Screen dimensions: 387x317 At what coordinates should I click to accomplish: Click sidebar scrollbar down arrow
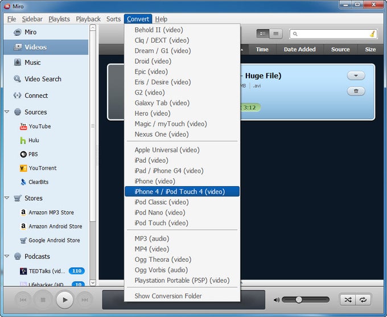(x=93, y=283)
